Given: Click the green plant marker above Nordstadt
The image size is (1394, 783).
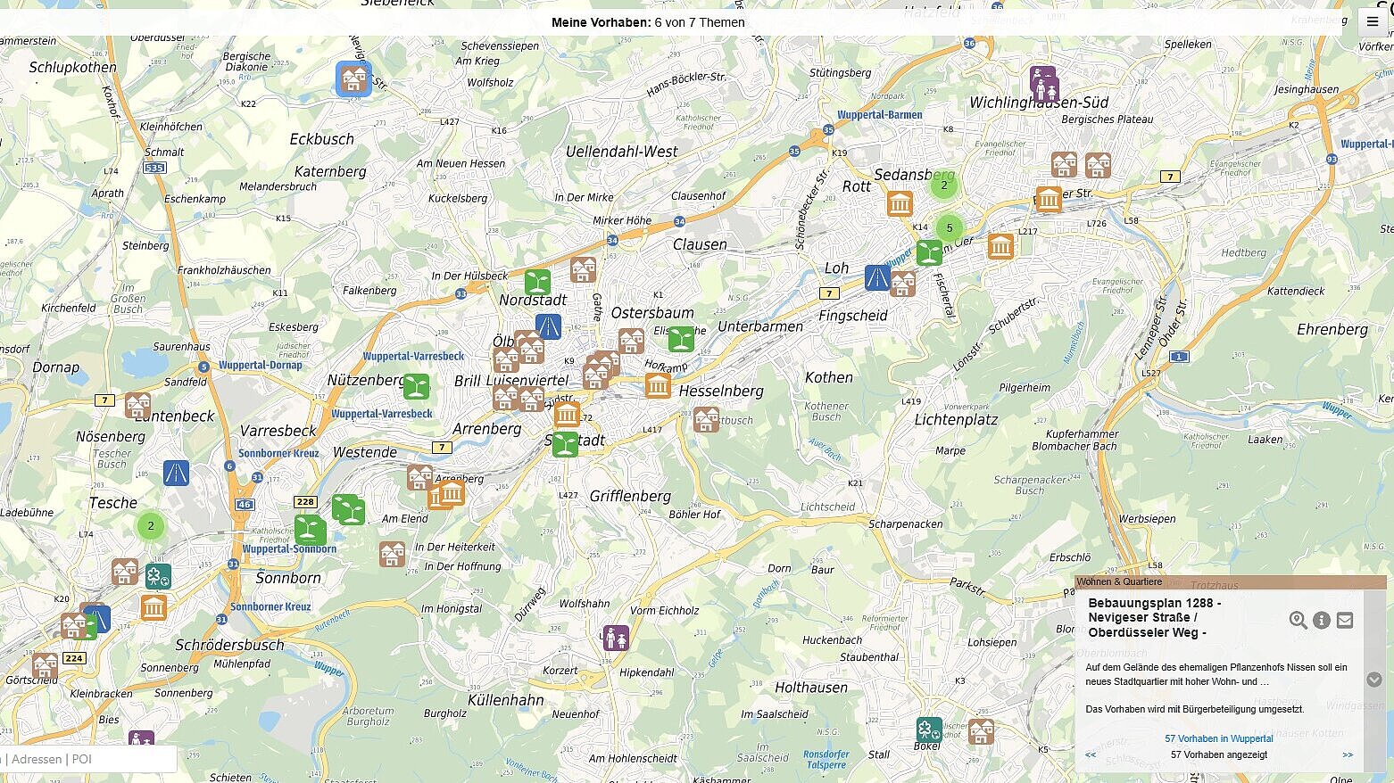Looking at the screenshot, I should coord(537,282).
